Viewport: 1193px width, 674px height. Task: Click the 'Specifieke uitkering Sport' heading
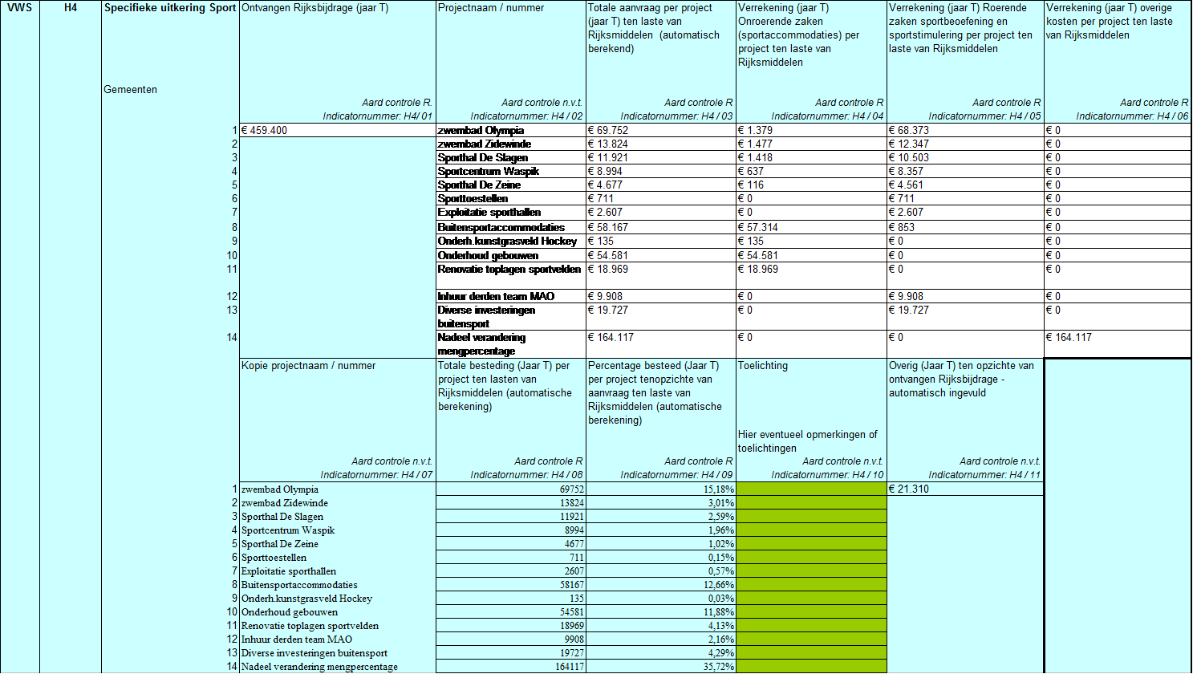click(170, 8)
